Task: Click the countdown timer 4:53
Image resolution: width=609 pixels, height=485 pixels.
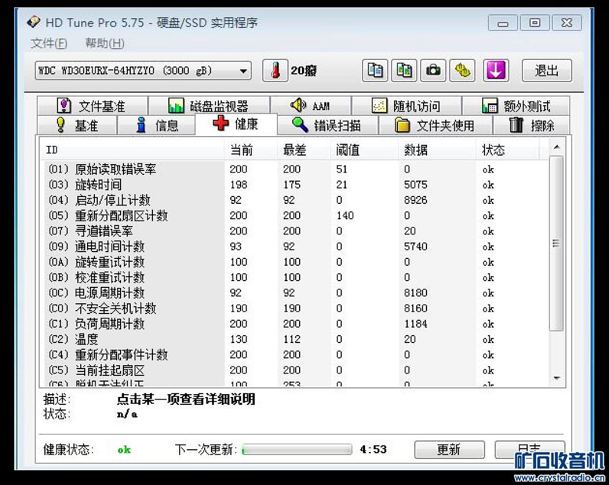Action: pos(373,449)
